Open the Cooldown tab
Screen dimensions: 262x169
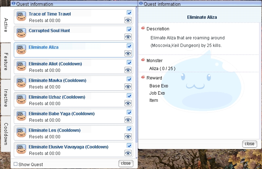click(x=6, y=134)
